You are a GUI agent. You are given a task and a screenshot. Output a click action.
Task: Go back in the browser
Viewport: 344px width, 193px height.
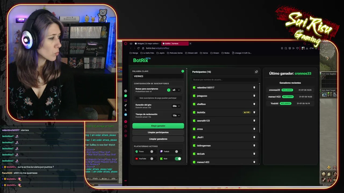click(131, 48)
